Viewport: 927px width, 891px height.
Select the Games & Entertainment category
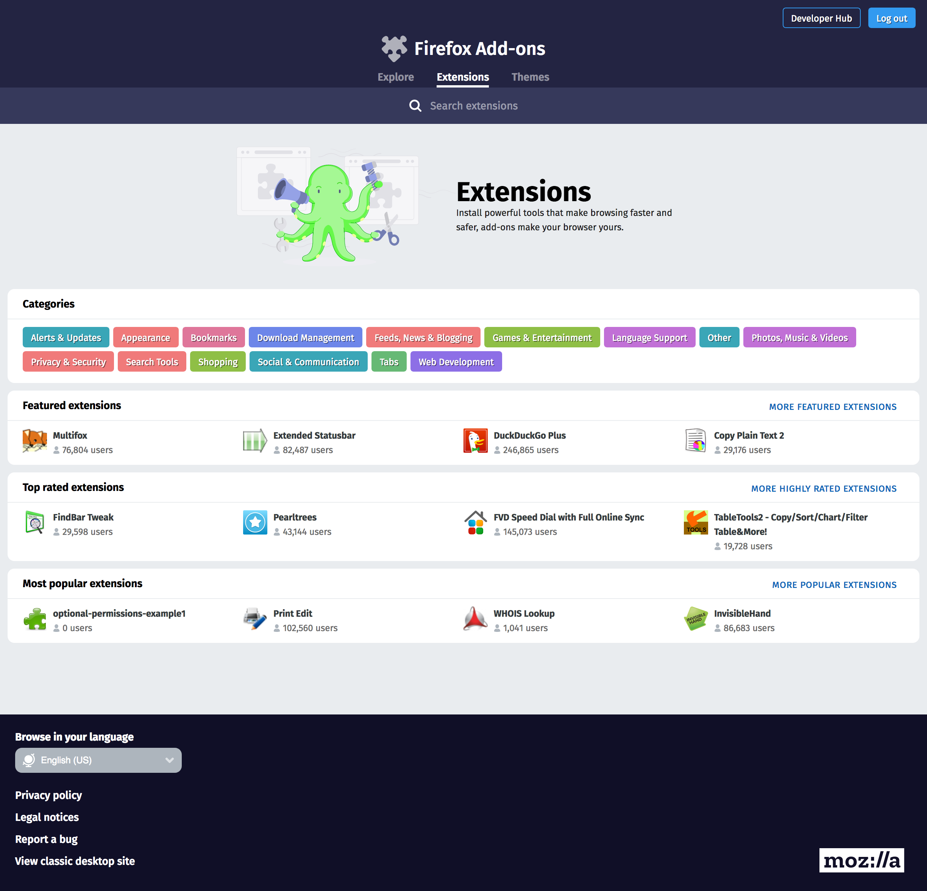[542, 338]
